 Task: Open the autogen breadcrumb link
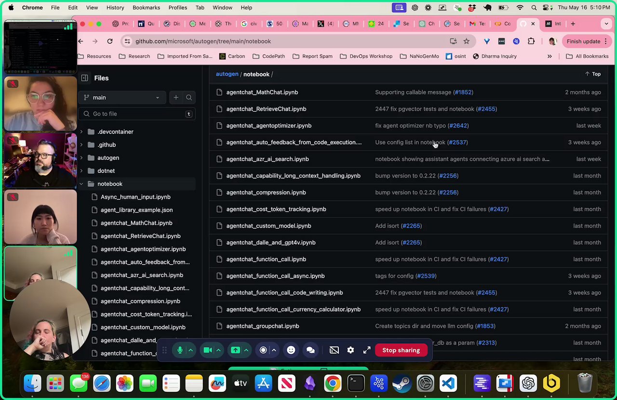227,74
